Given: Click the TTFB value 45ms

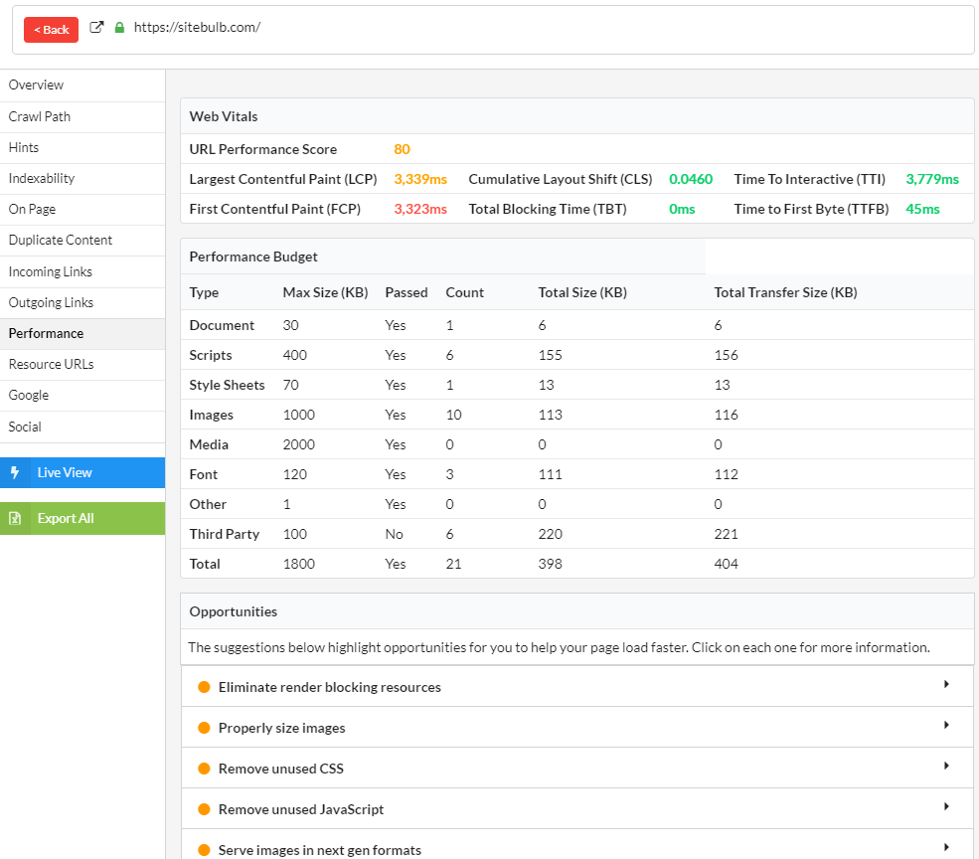Looking at the screenshot, I should (922, 210).
